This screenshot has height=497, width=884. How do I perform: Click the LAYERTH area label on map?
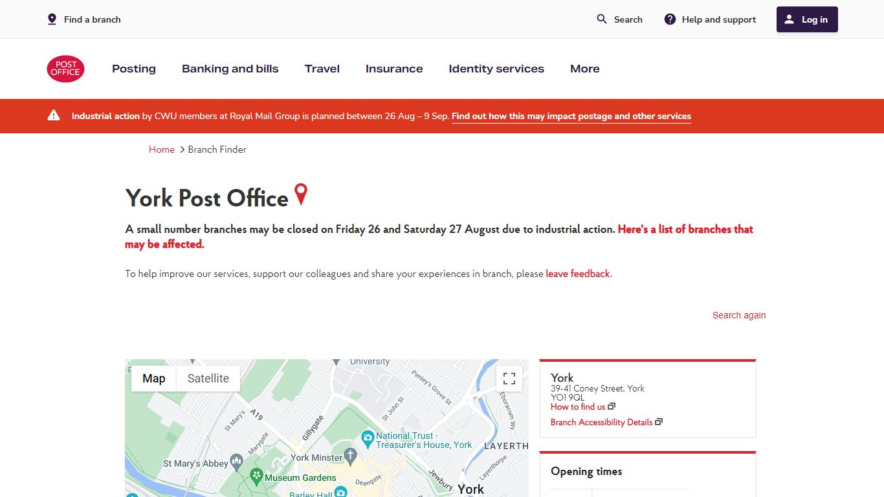(506, 446)
